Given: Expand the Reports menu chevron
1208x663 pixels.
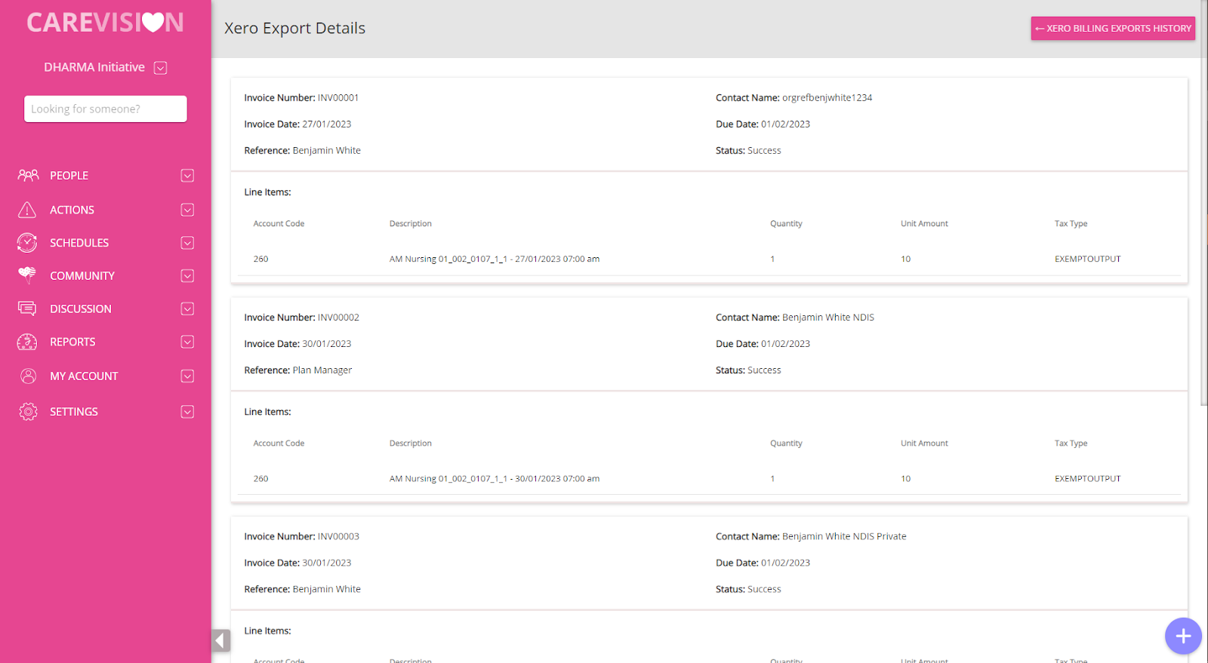Looking at the screenshot, I should click(187, 342).
